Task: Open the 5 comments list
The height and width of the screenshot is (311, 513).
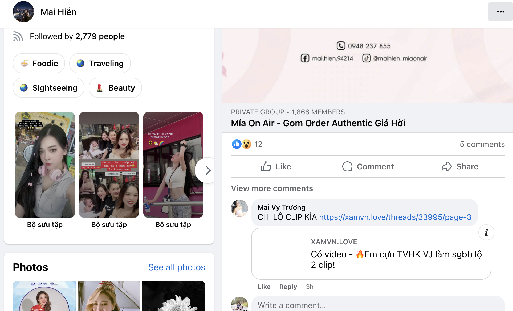Action: [x=482, y=144]
